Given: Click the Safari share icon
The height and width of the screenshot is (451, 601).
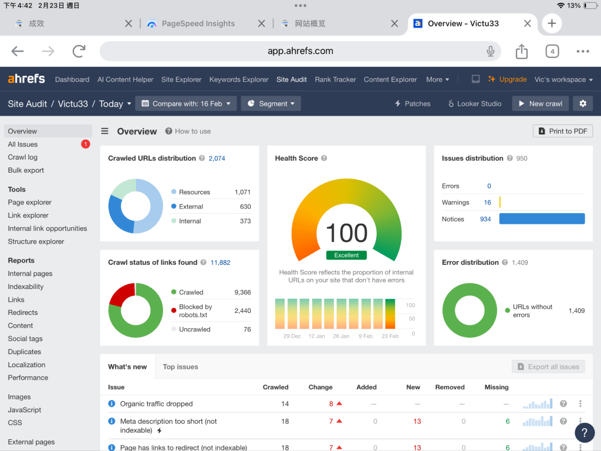Looking at the screenshot, I should click(x=521, y=52).
